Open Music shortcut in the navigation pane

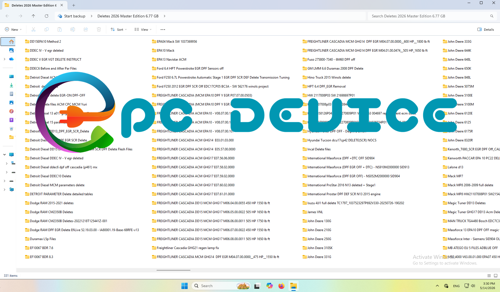point(11,111)
